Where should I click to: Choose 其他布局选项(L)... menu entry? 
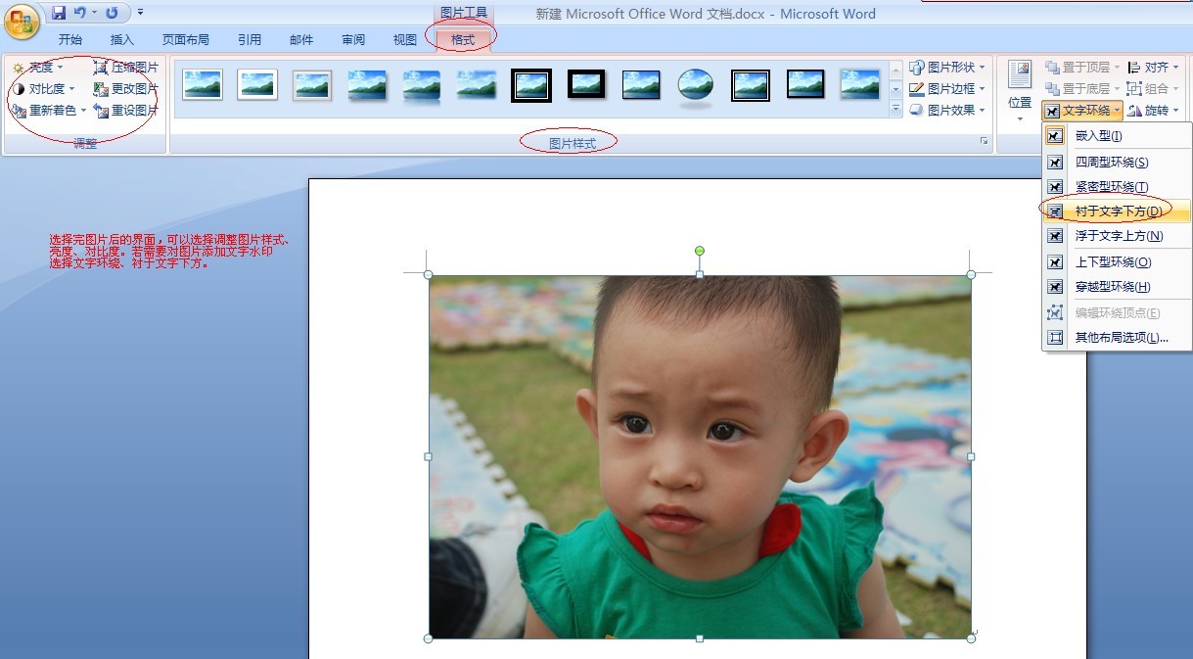click(1117, 338)
